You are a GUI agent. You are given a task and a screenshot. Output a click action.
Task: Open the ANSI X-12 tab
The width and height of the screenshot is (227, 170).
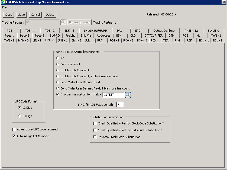pos(191,31)
